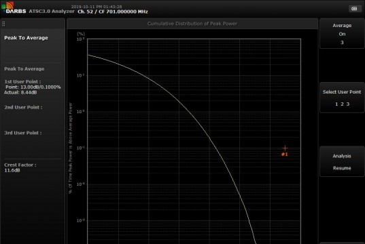This screenshot has height=244, width=365.
Task: Click the battery status icon
Action: click(x=354, y=9)
